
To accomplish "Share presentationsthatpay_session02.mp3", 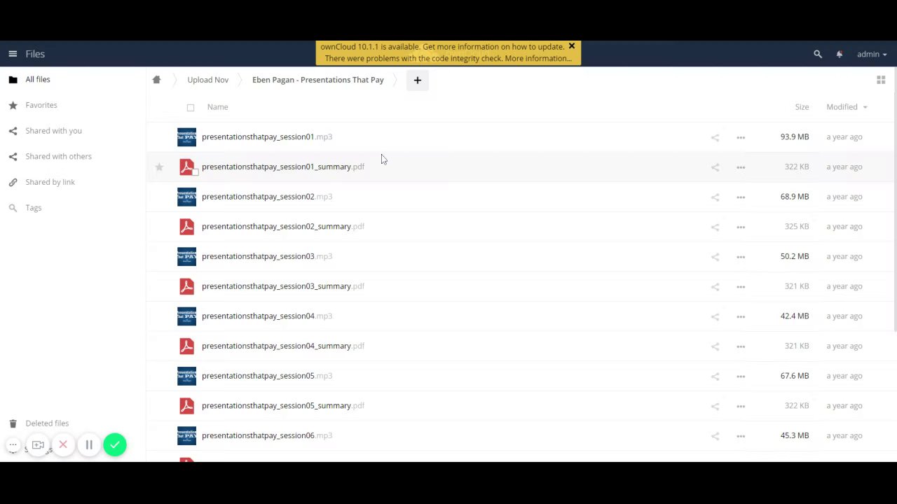I will [715, 197].
